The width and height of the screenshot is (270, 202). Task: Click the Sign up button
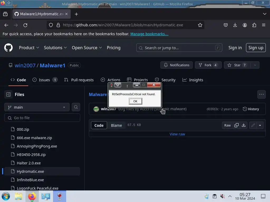tap(256, 48)
